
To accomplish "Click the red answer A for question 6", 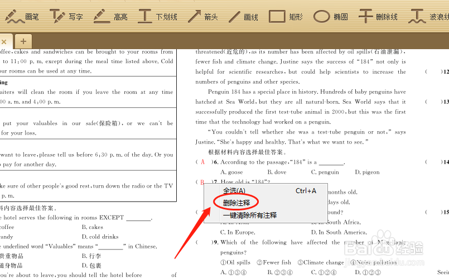I will (x=202, y=162).
